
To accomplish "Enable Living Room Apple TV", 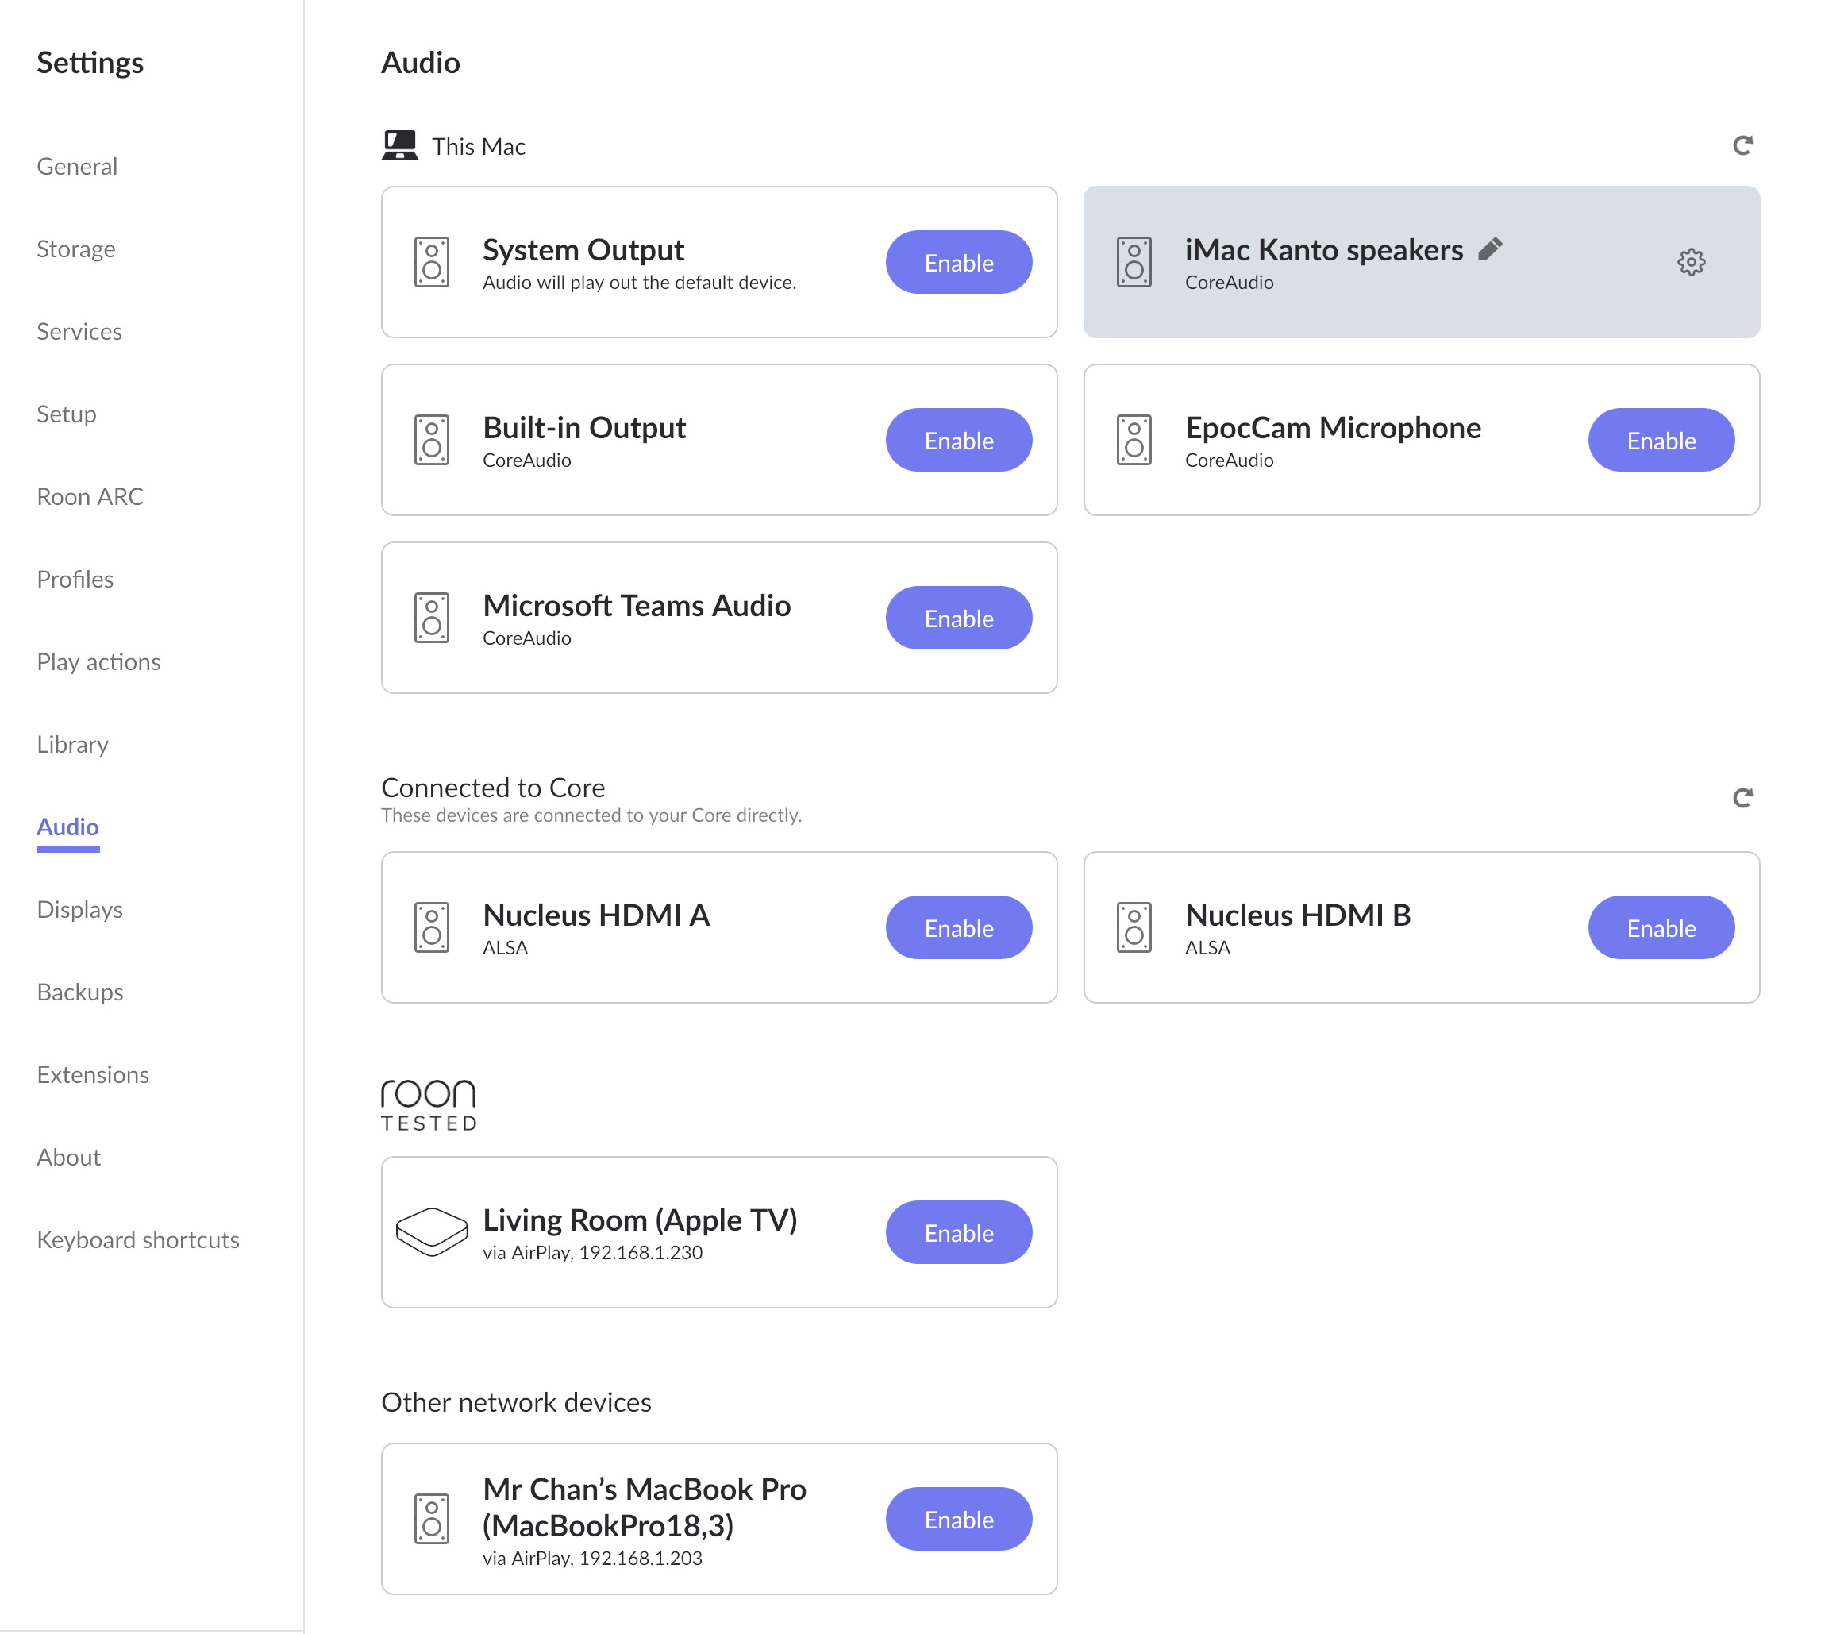I will pos(958,1231).
